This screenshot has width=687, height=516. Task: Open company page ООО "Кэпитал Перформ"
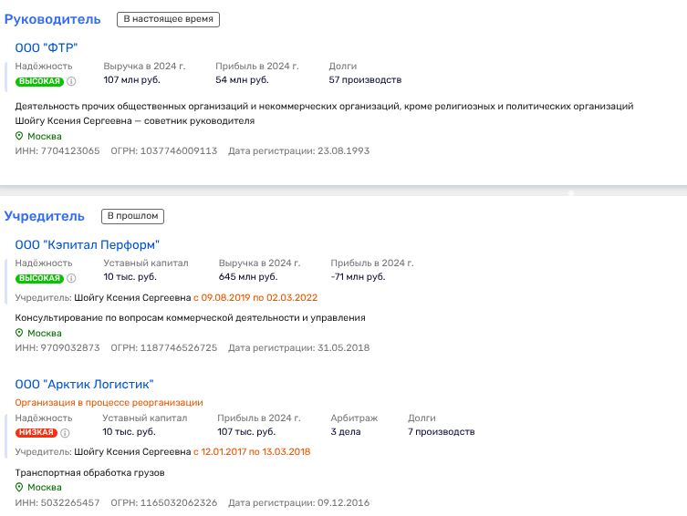click(88, 244)
